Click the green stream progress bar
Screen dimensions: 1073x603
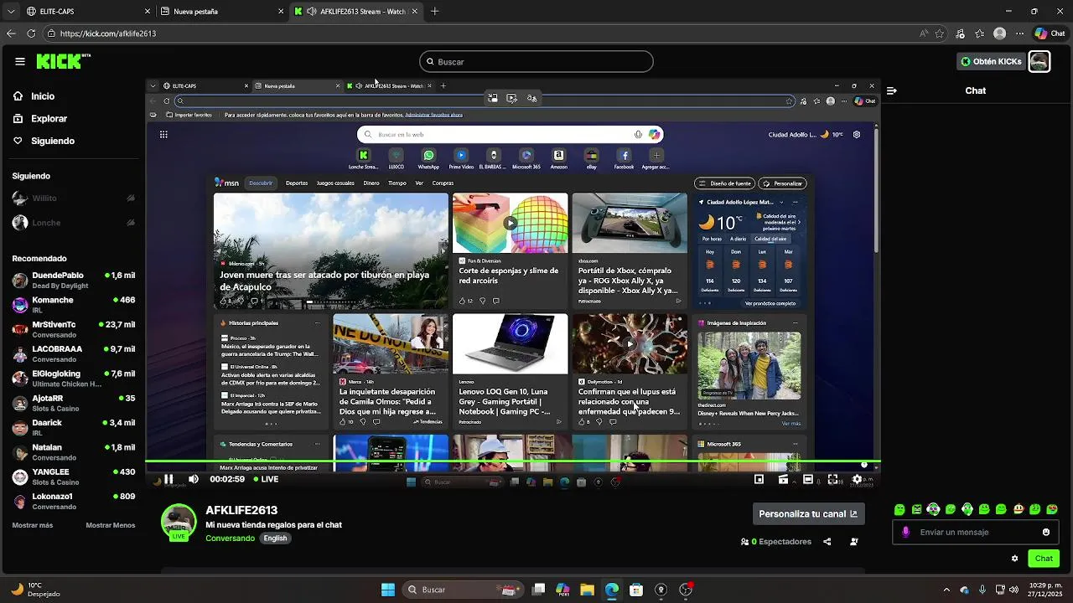(x=512, y=461)
